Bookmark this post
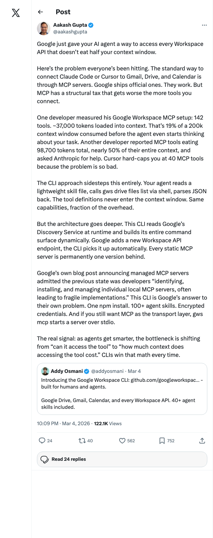 (162, 441)
